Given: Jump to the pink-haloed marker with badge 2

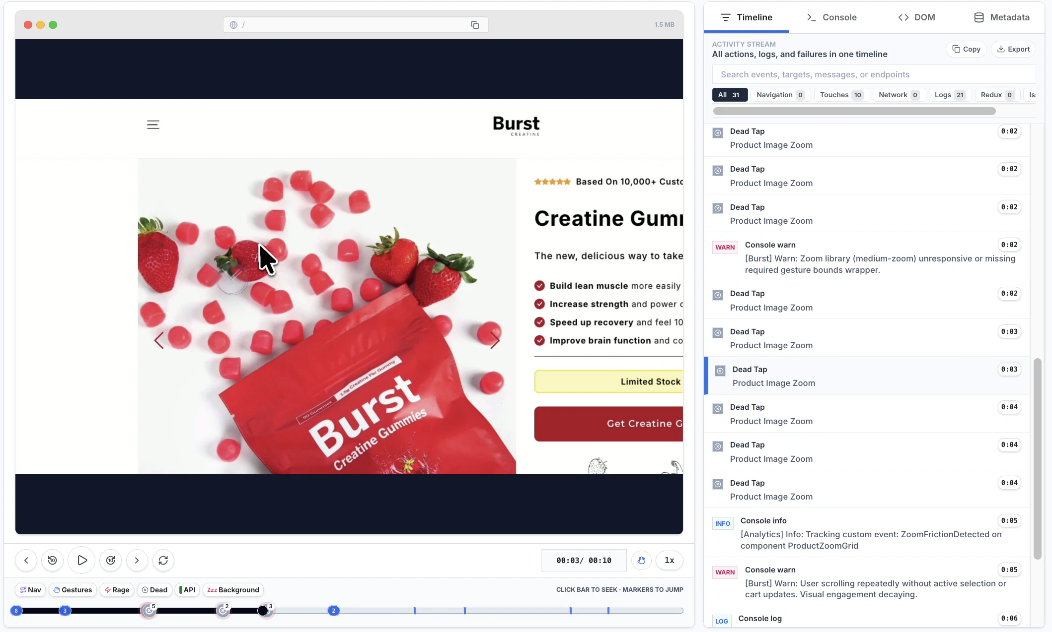Looking at the screenshot, I should pyautogui.click(x=223, y=611).
